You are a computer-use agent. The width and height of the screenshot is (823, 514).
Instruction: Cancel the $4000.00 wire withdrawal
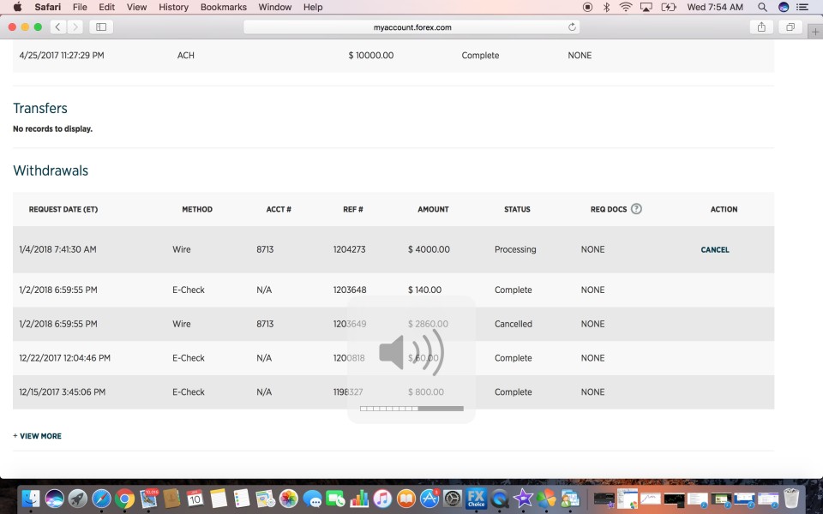(715, 249)
